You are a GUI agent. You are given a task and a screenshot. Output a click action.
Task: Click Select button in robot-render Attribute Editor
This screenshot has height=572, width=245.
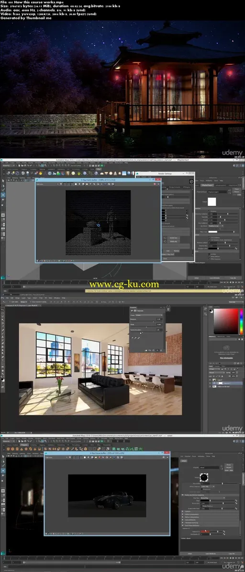tap(197, 278)
